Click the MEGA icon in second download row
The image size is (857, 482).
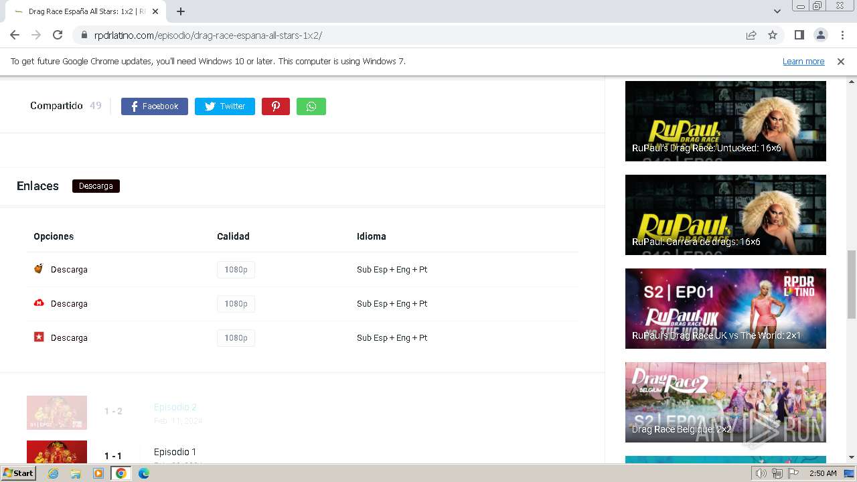click(39, 303)
